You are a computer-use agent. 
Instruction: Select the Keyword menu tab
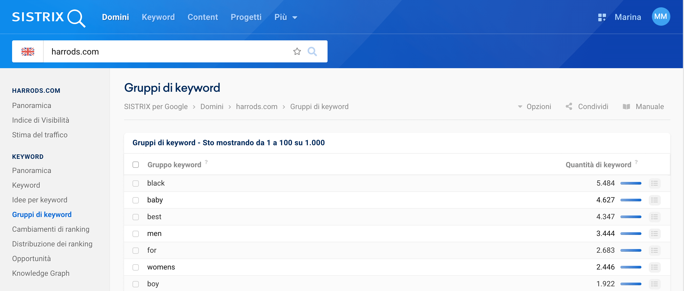tap(158, 17)
